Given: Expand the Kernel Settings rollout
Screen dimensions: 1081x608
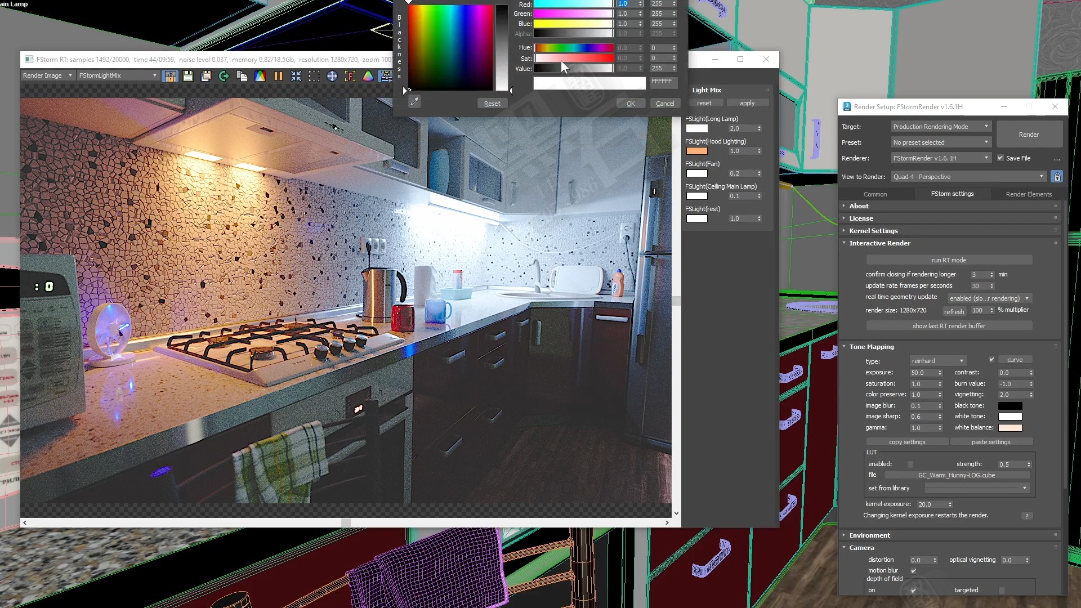Looking at the screenshot, I should tap(873, 231).
